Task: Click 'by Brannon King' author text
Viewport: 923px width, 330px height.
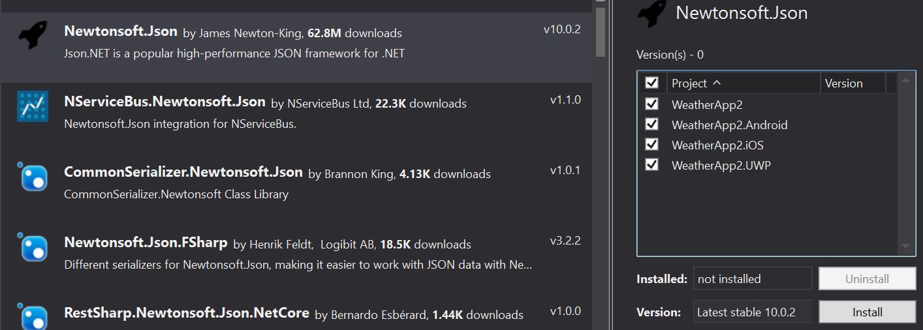Action: pos(351,174)
